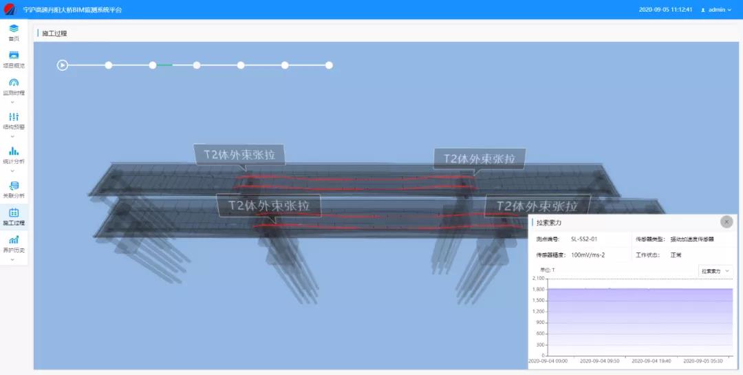The width and height of the screenshot is (743, 375).
Task: Jump to the last timeline step marker
Action: click(x=329, y=65)
